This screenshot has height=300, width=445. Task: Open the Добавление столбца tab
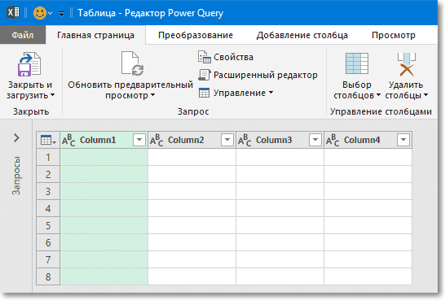pyautogui.click(x=302, y=35)
